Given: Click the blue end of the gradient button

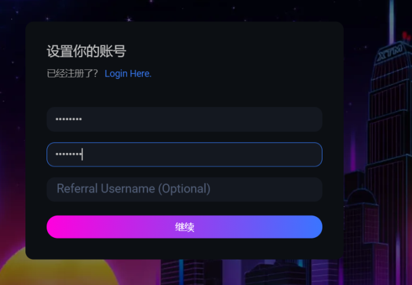Looking at the screenshot, I should tap(309, 227).
